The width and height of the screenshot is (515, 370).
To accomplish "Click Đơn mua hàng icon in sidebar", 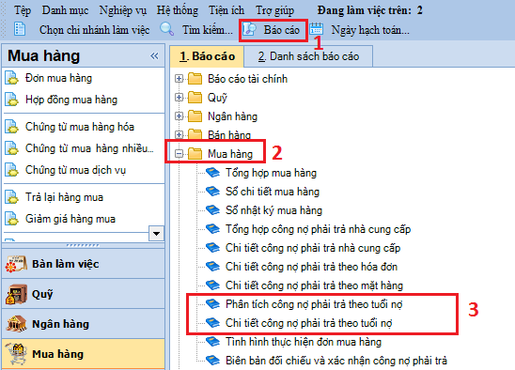I will tap(12, 78).
